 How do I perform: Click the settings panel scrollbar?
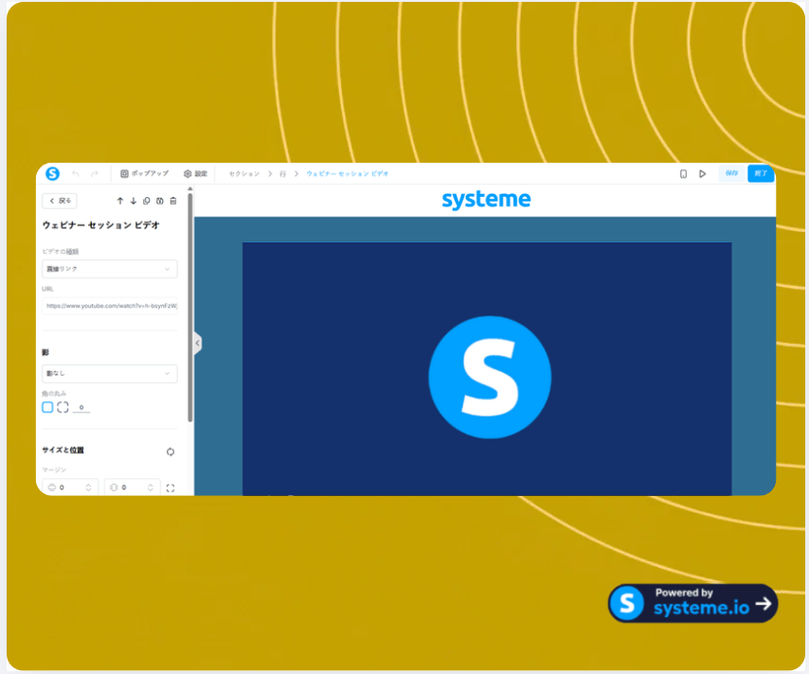click(x=189, y=307)
